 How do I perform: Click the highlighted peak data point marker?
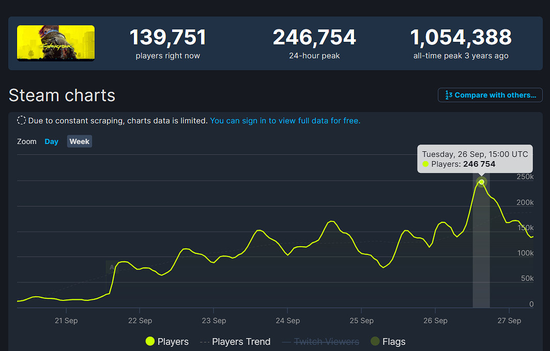(481, 182)
